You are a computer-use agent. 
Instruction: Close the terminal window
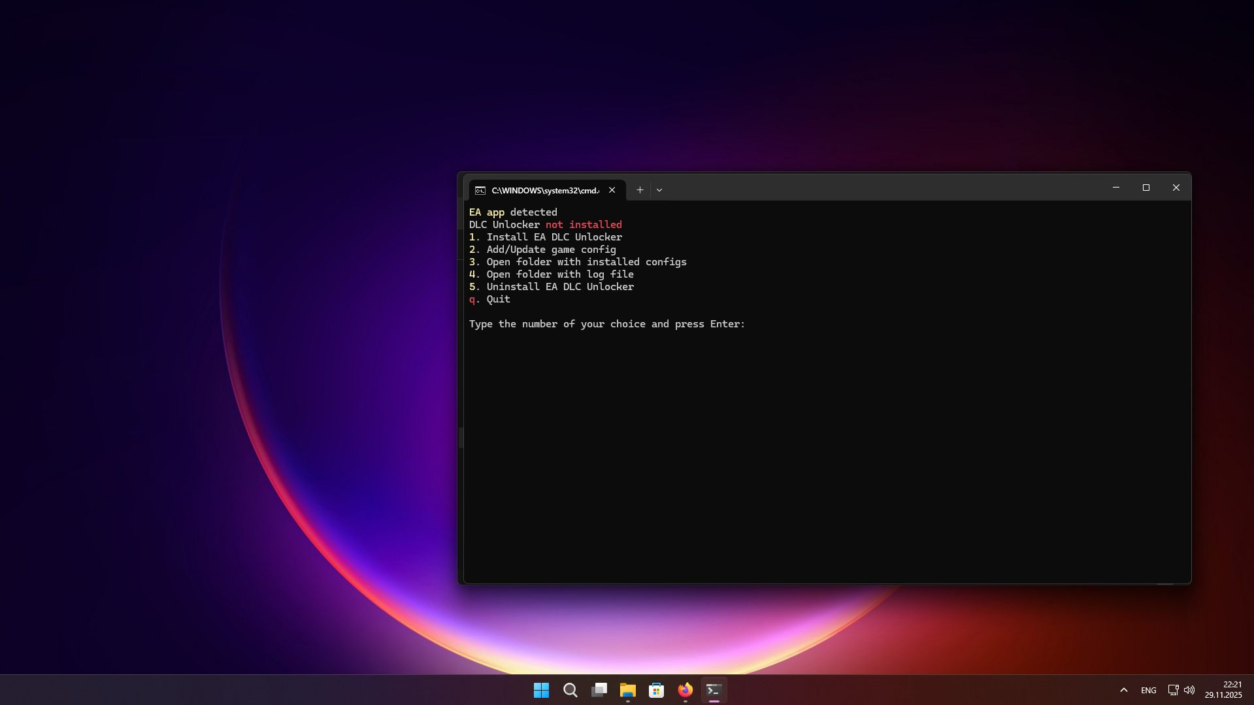pyautogui.click(x=1176, y=188)
